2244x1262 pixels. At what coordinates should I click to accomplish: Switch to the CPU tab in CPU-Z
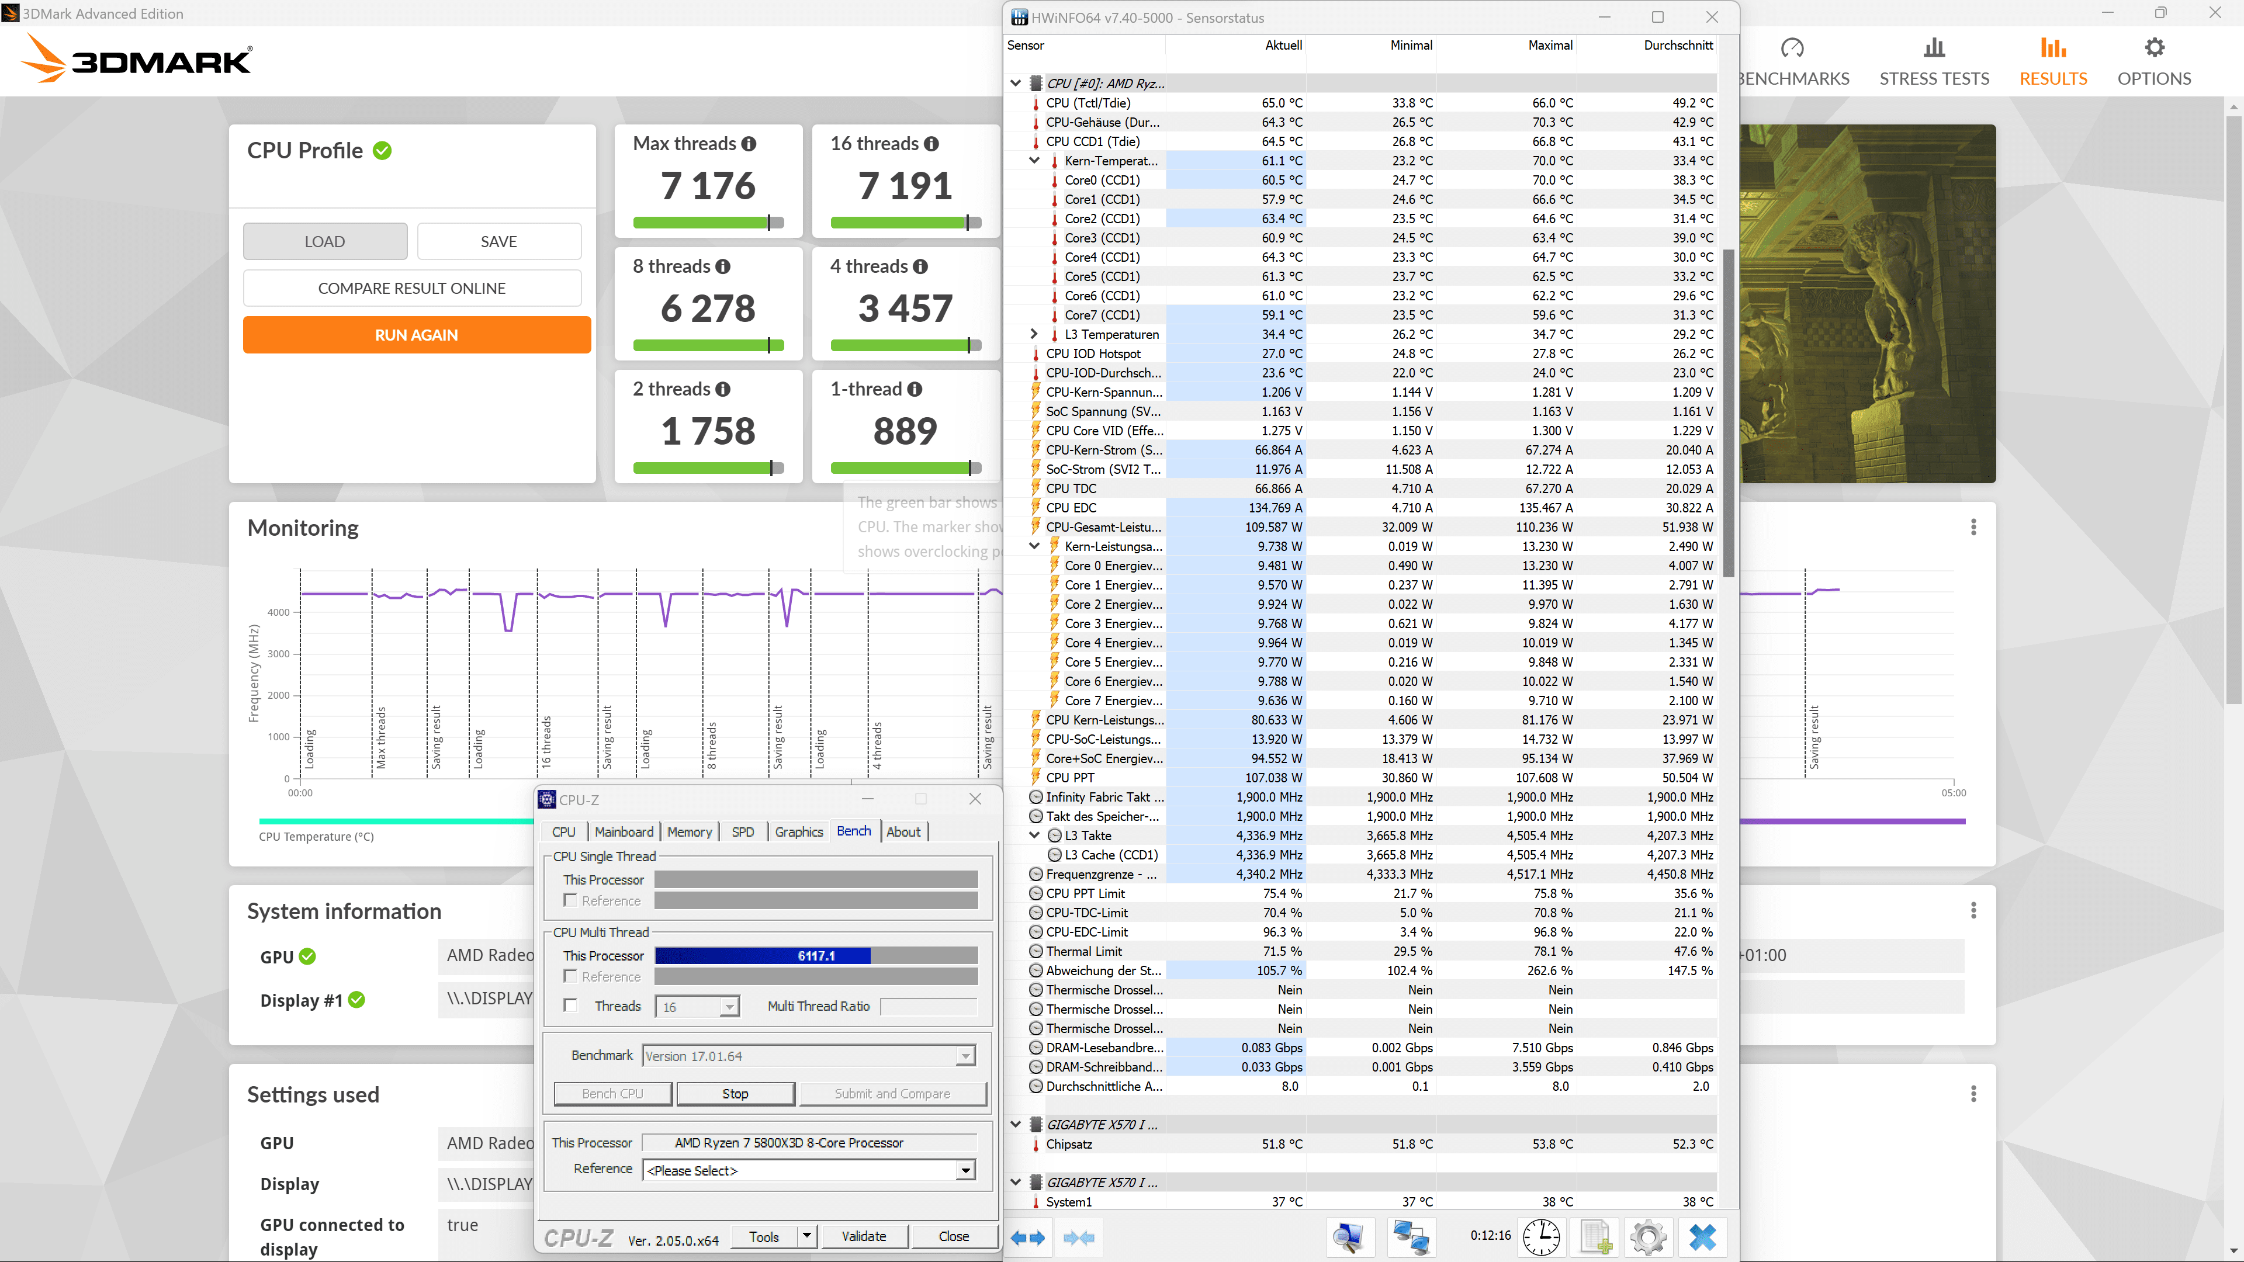pyautogui.click(x=563, y=832)
